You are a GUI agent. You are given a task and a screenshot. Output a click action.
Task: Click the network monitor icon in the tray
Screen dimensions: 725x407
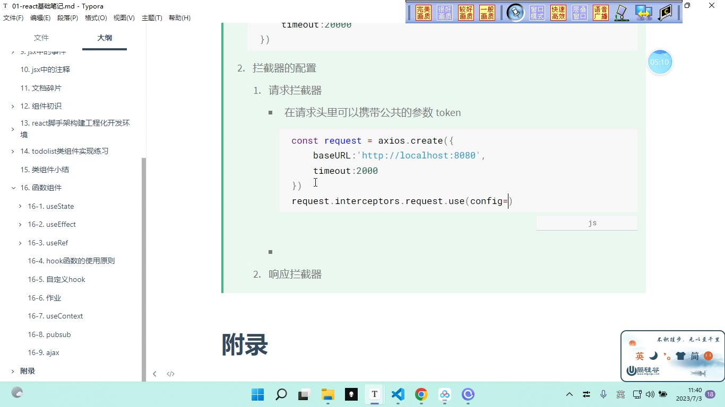pyautogui.click(x=637, y=394)
